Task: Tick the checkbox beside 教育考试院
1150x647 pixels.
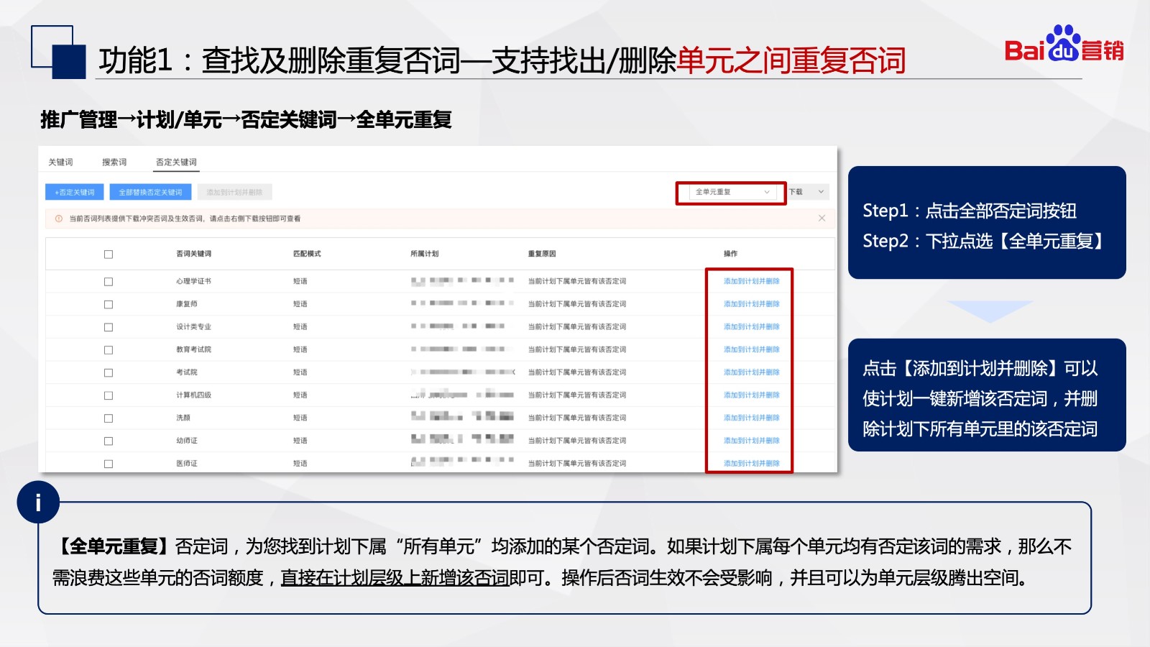Action: pos(109,350)
